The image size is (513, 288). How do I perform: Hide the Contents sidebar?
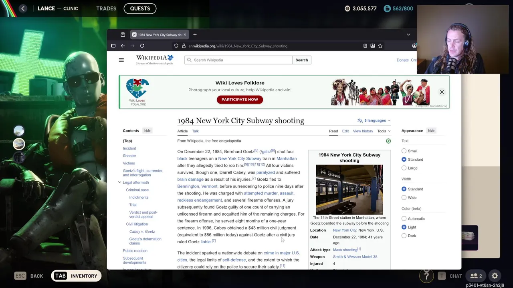(x=147, y=131)
